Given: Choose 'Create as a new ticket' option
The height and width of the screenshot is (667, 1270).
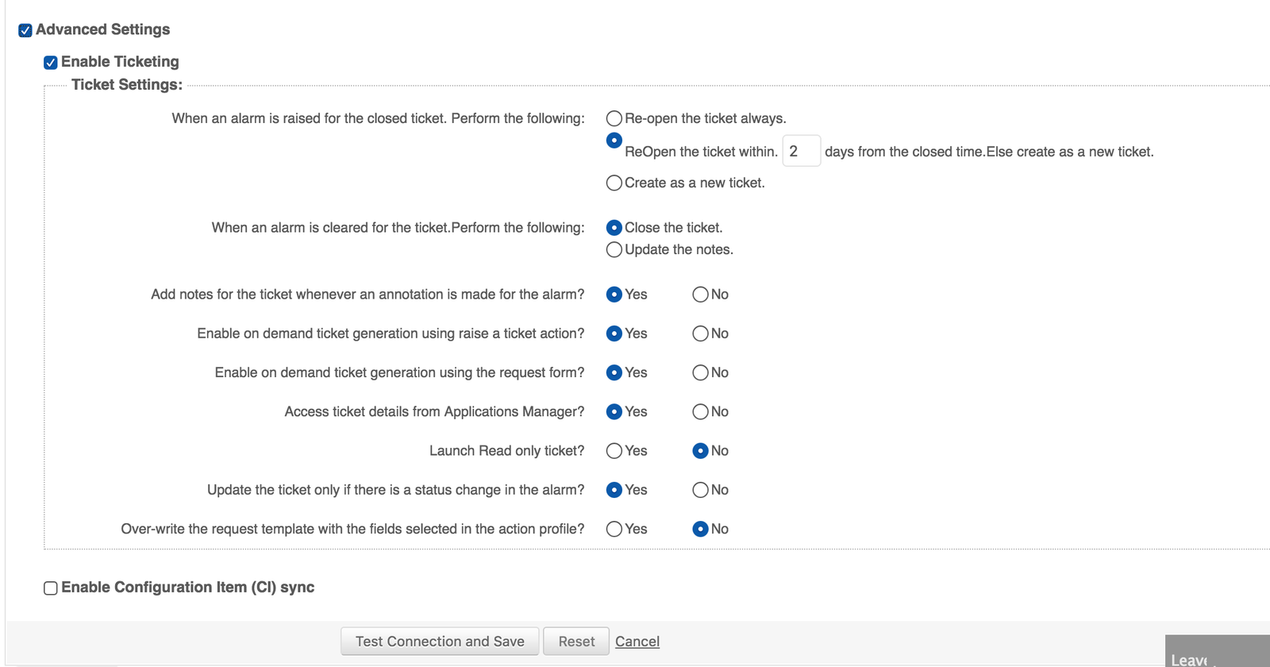Looking at the screenshot, I should tap(614, 183).
